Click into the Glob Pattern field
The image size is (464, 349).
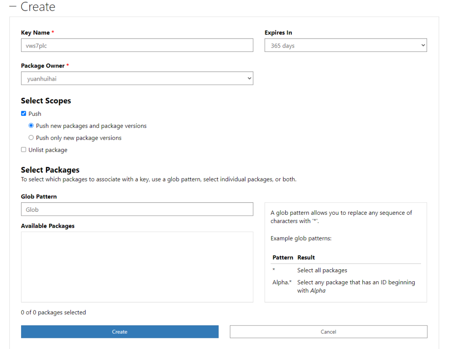[x=137, y=210]
